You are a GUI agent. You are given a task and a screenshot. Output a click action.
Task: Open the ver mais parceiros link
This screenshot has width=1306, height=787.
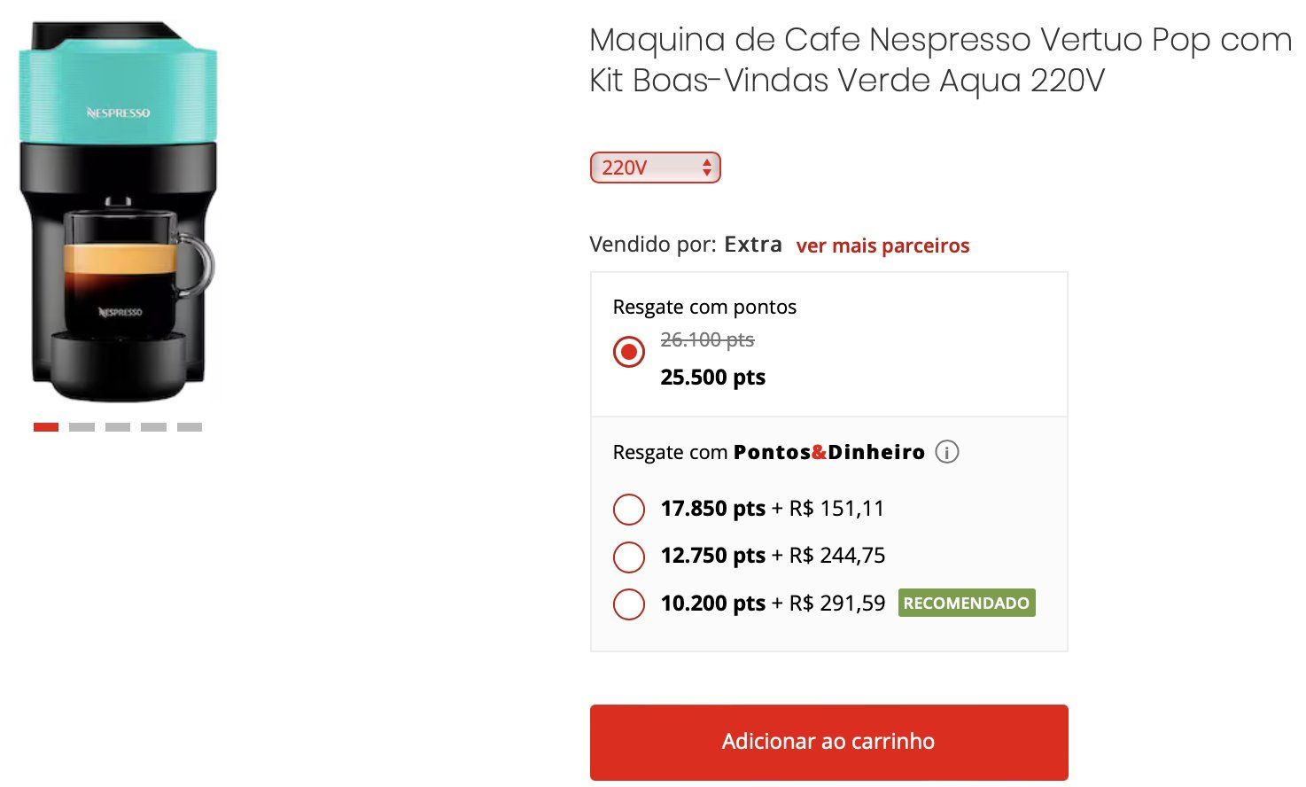point(882,245)
